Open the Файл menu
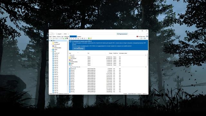 tap(50, 36)
